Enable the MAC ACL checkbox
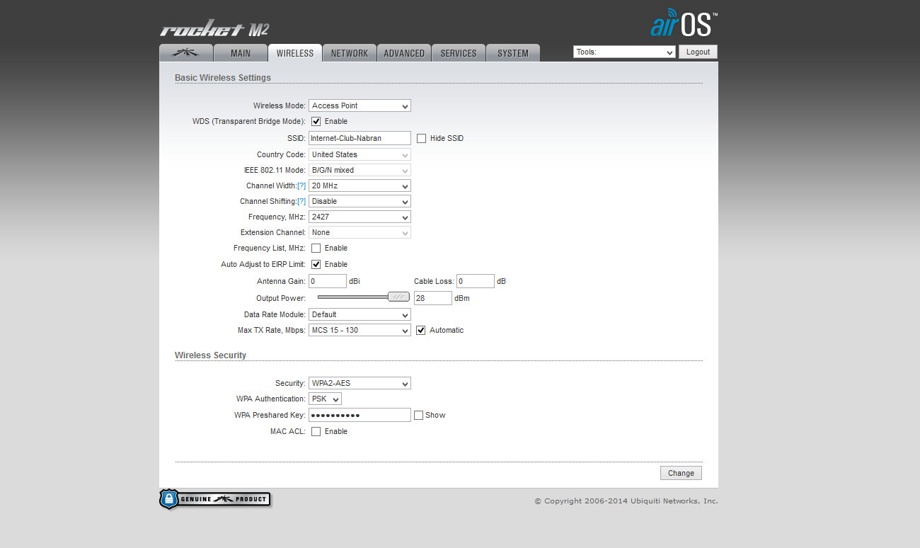 coord(316,432)
